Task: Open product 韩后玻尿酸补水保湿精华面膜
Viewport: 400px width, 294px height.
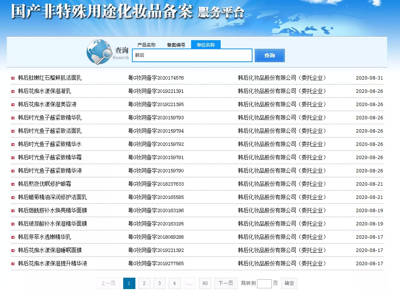Action: (x=53, y=224)
